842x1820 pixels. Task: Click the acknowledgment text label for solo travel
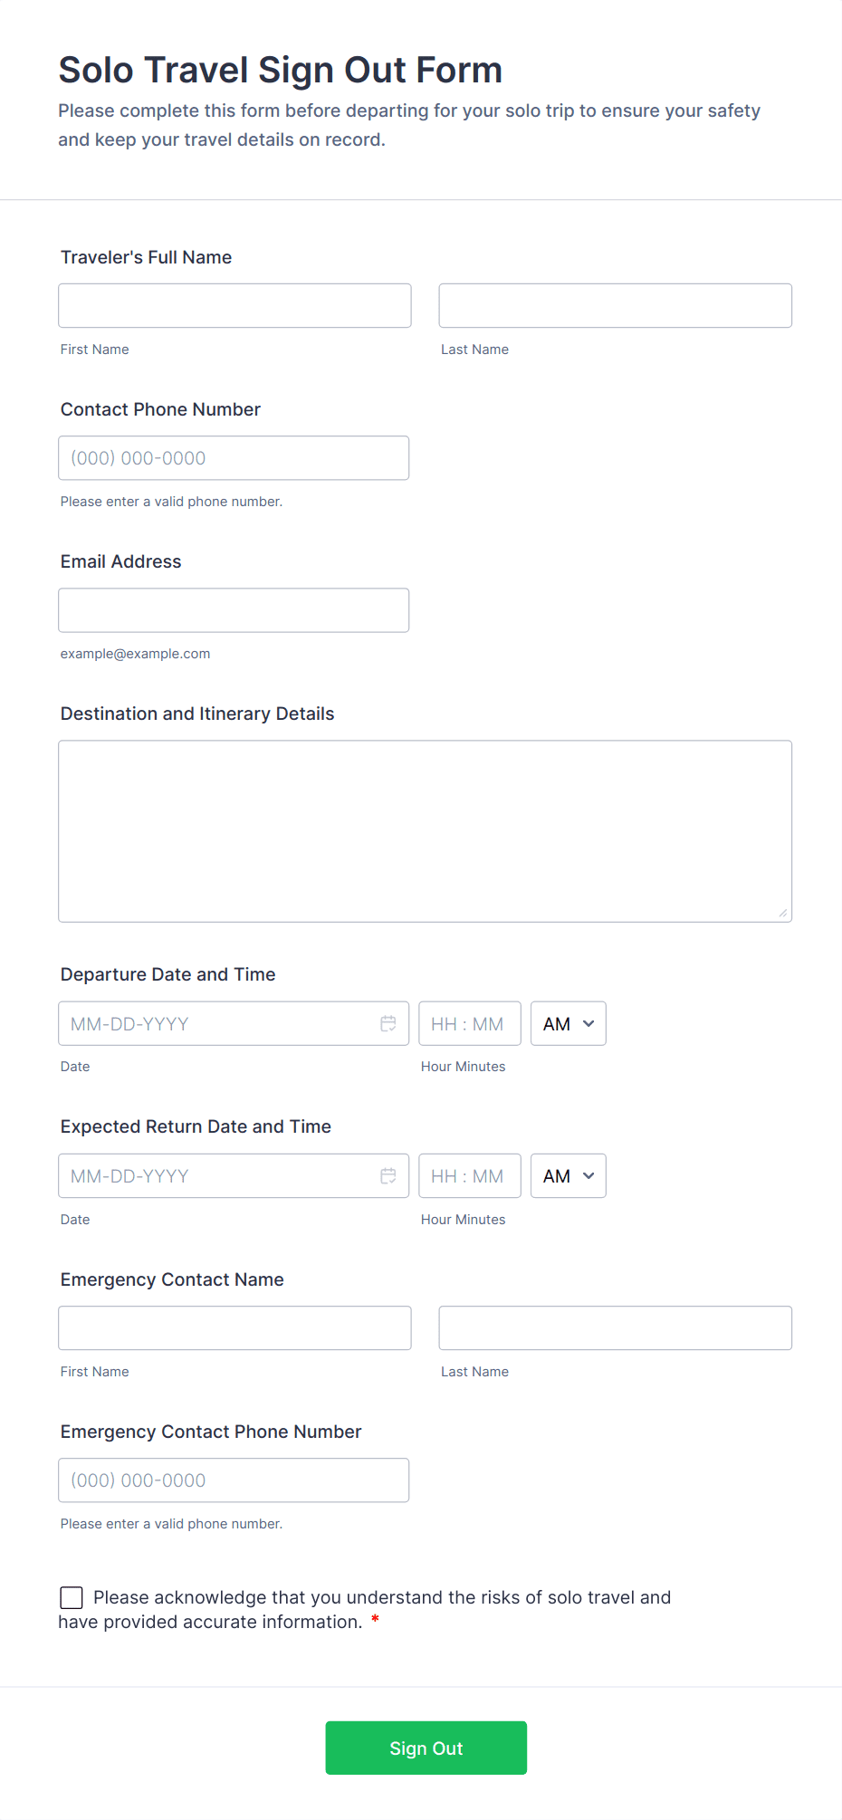click(x=381, y=1597)
